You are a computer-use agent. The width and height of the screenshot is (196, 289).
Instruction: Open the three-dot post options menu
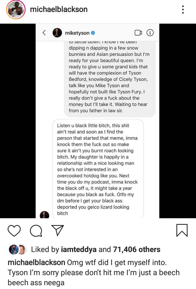pos(183,9)
